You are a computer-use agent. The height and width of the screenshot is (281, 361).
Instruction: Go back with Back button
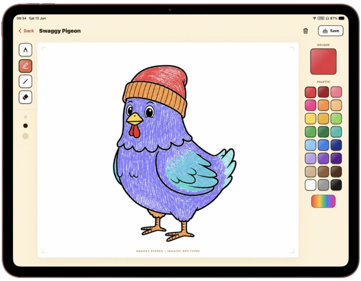coord(26,31)
